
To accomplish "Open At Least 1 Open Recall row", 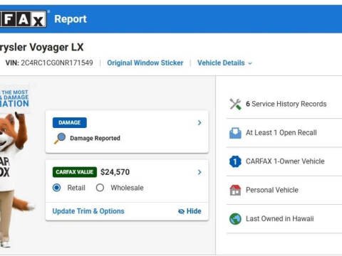I will (284, 133).
